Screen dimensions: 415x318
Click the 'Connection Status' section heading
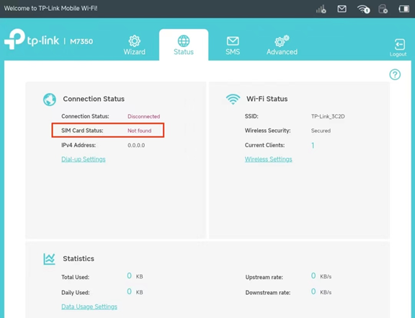click(x=94, y=99)
